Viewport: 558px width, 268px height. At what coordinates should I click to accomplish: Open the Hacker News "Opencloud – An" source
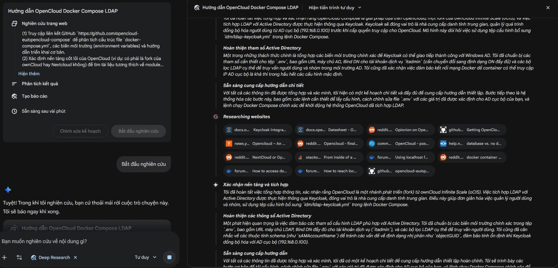coord(258,144)
